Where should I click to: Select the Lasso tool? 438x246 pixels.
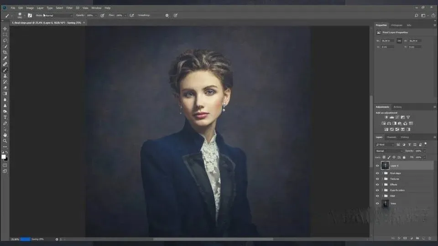[x=5, y=41]
